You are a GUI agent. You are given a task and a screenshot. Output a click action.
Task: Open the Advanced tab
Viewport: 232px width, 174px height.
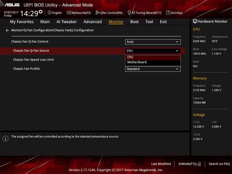(92, 22)
